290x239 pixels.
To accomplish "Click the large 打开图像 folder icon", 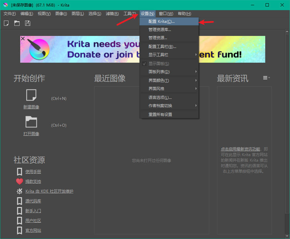I will [x=31, y=122].
